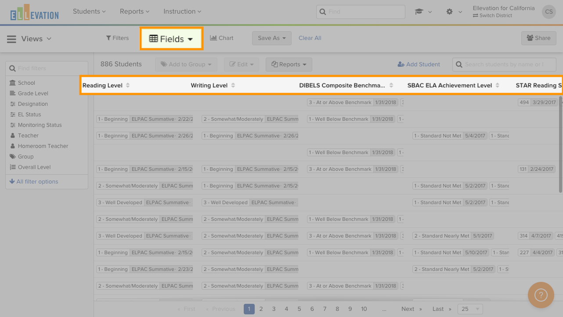Open the Fields dropdown
The width and height of the screenshot is (563, 317).
coord(171,39)
